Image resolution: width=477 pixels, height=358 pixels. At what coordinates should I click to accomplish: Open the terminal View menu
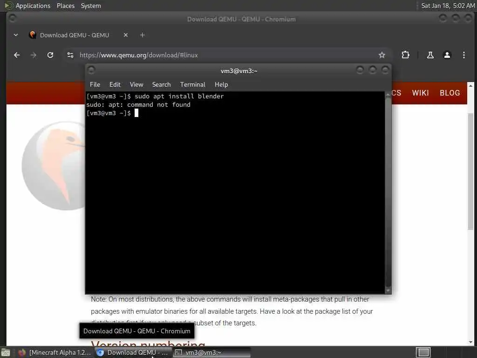(x=136, y=85)
